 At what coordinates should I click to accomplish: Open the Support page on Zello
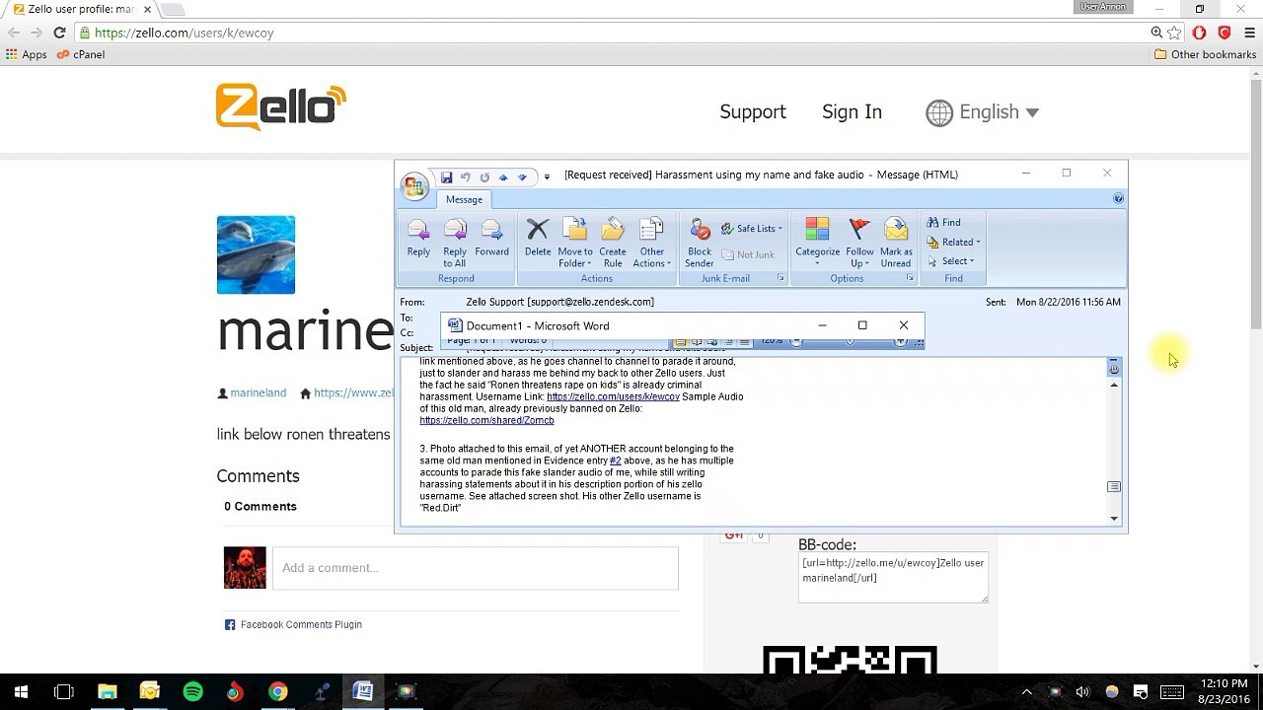coord(753,112)
